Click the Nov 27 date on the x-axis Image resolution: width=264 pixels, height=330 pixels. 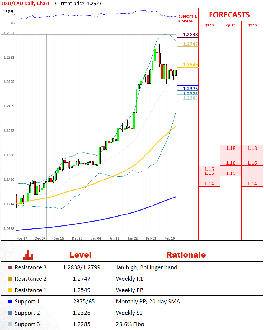22,238
